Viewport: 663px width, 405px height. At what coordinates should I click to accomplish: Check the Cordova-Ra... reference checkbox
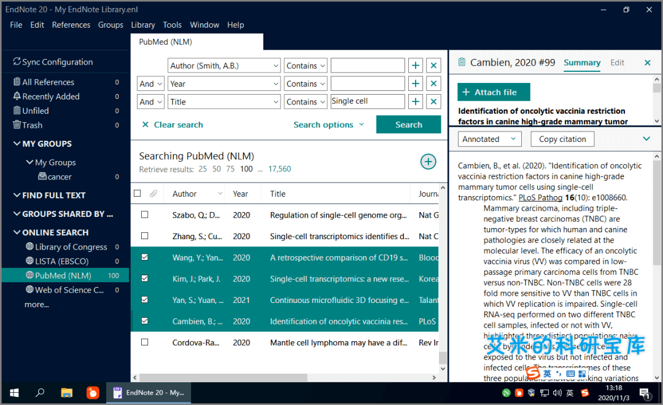coord(145,342)
